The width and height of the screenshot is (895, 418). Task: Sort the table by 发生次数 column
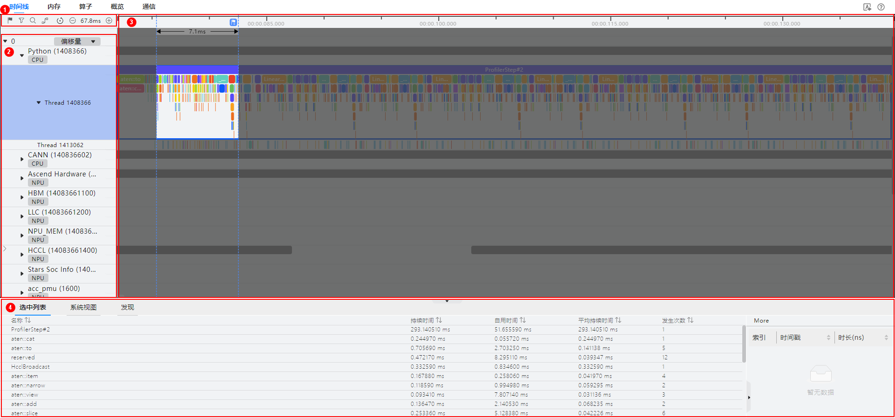[690, 320]
